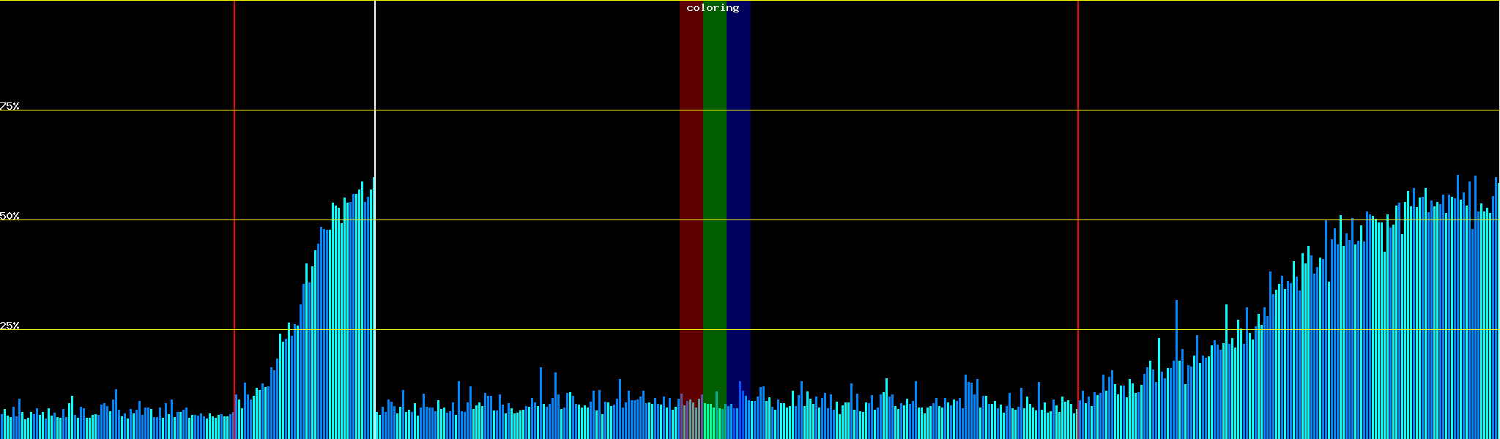
Task: Click the right red vertical marker line
Action: (x=1078, y=146)
